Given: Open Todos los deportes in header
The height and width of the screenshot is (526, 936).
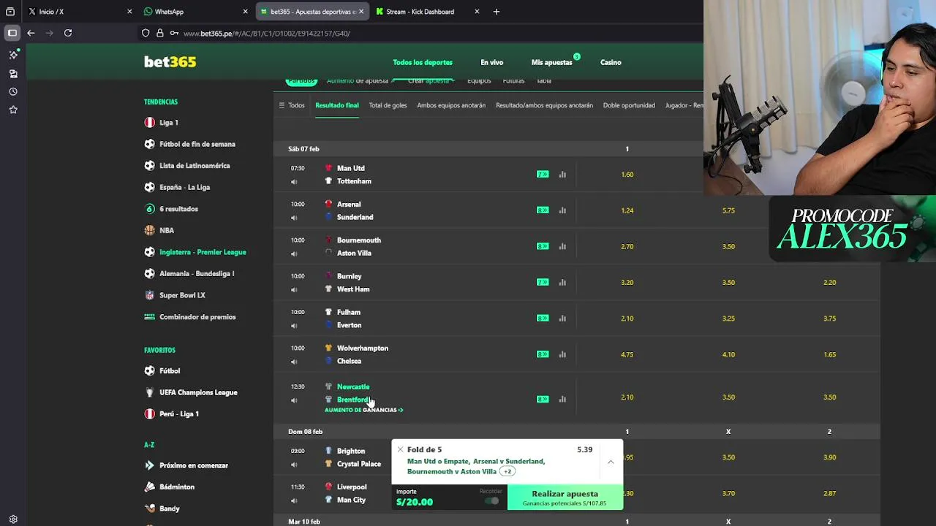Looking at the screenshot, I should click(x=423, y=62).
